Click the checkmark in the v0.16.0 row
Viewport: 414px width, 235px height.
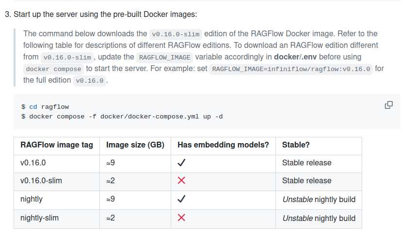coord(181,163)
